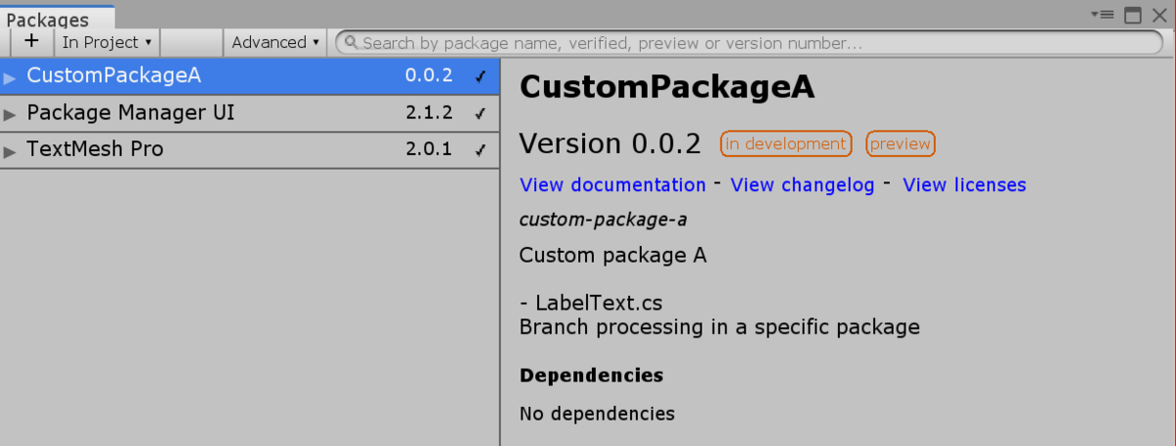
Task: Select the Package Manager UI row
Action: pos(250,113)
